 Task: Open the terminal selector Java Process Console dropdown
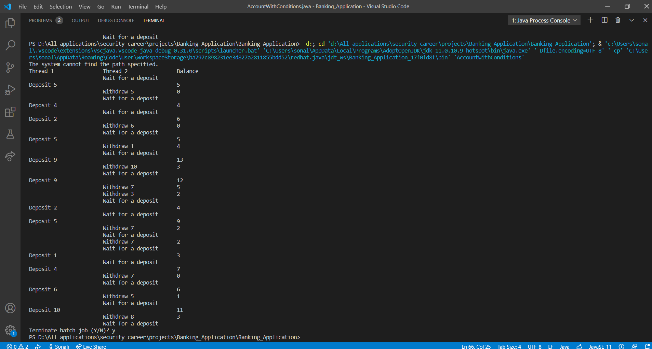tap(544, 20)
